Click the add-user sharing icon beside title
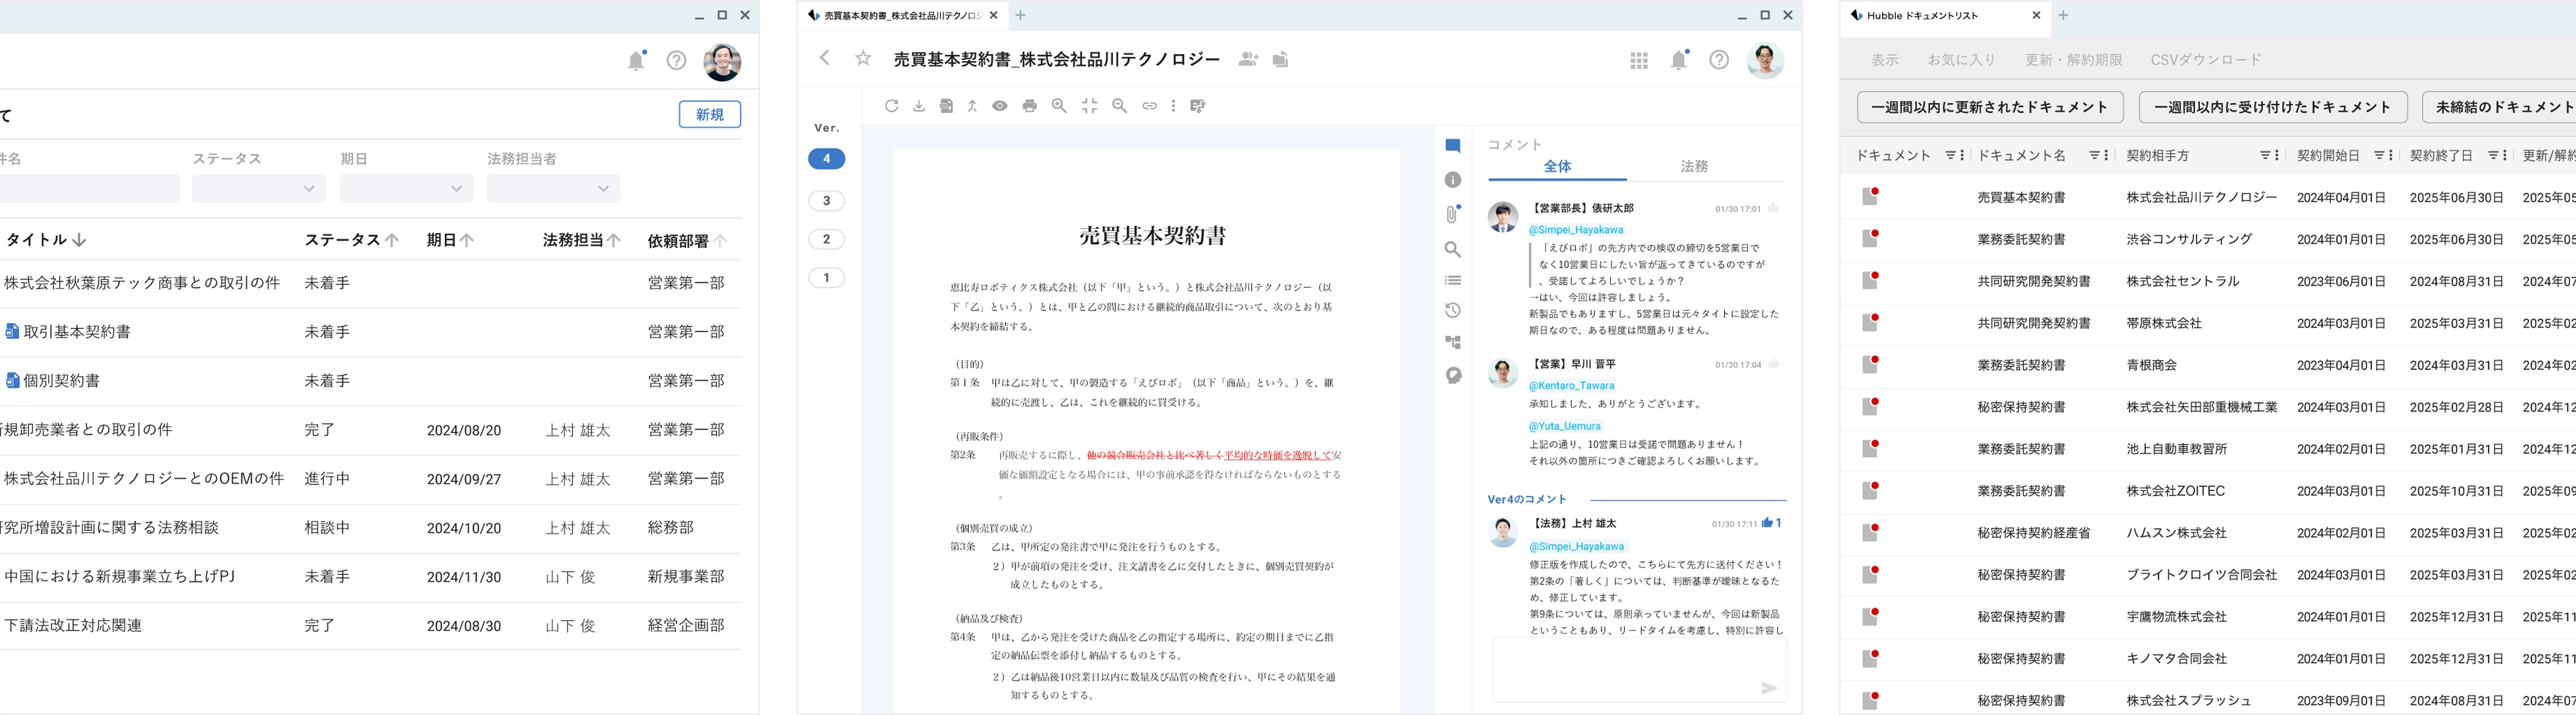This screenshot has width=2576, height=715. click(1247, 60)
